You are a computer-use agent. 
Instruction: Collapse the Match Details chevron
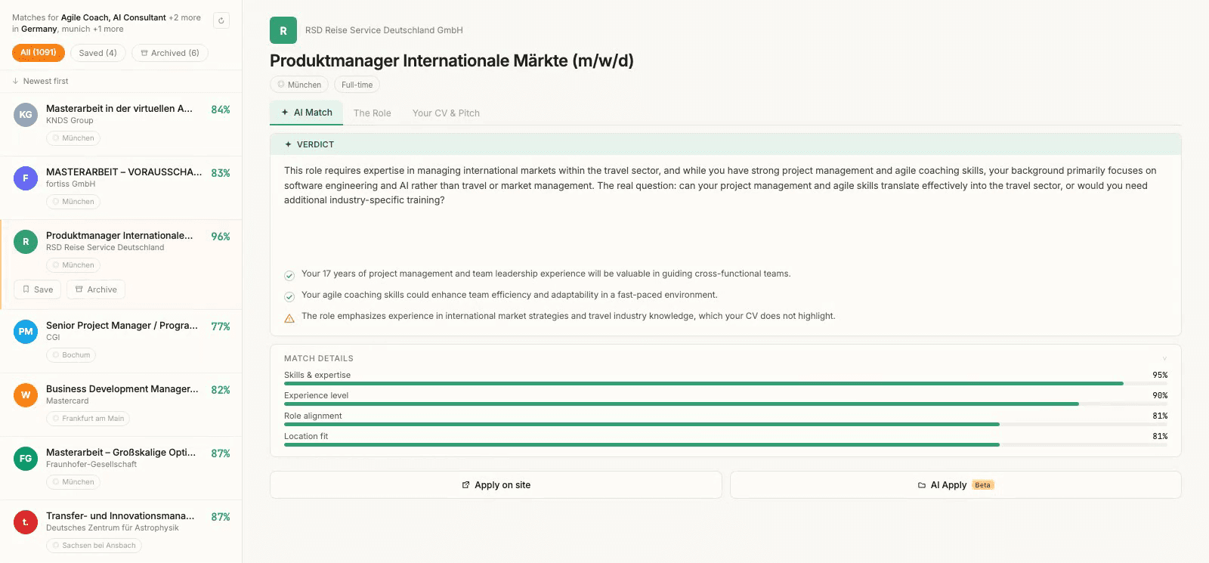(x=1164, y=358)
